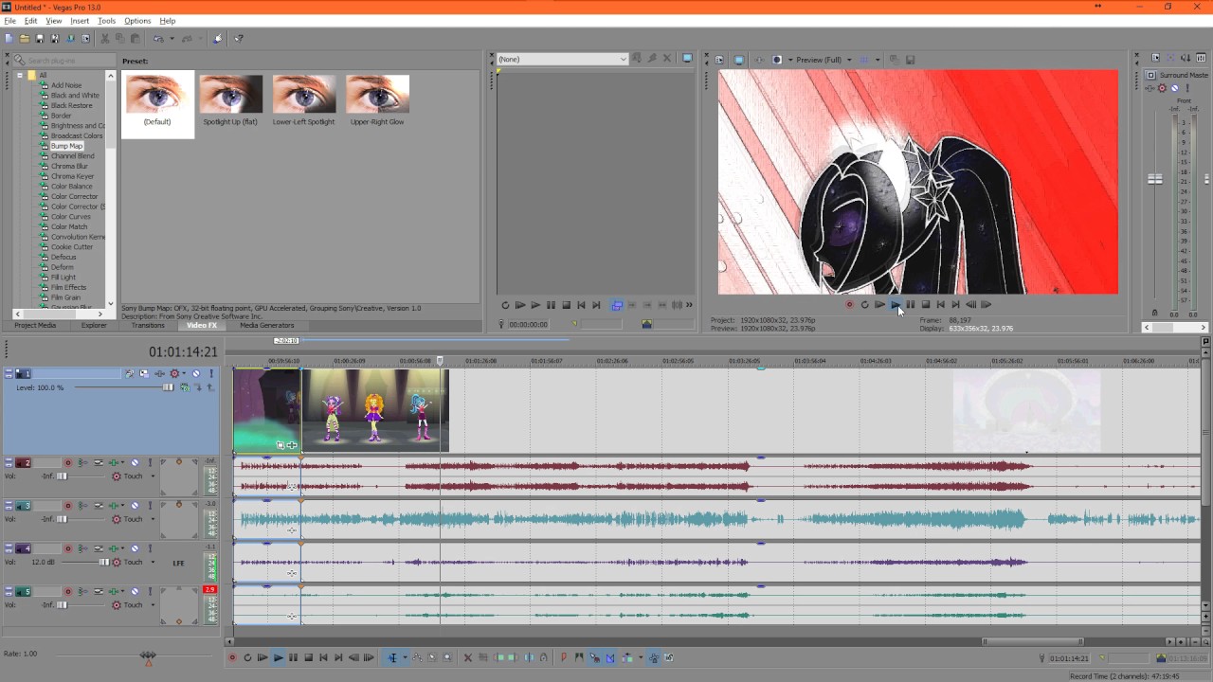This screenshot has height=682, width=1213.
Task: Click the Track Motion icon on track 1
Action: [x=144, y=373]
